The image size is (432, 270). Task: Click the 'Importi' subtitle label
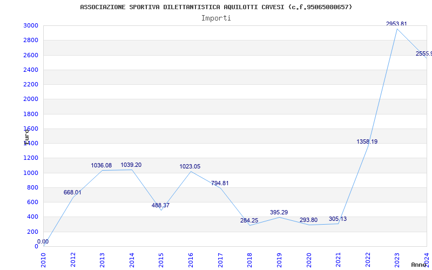click(x=216, y=18)
